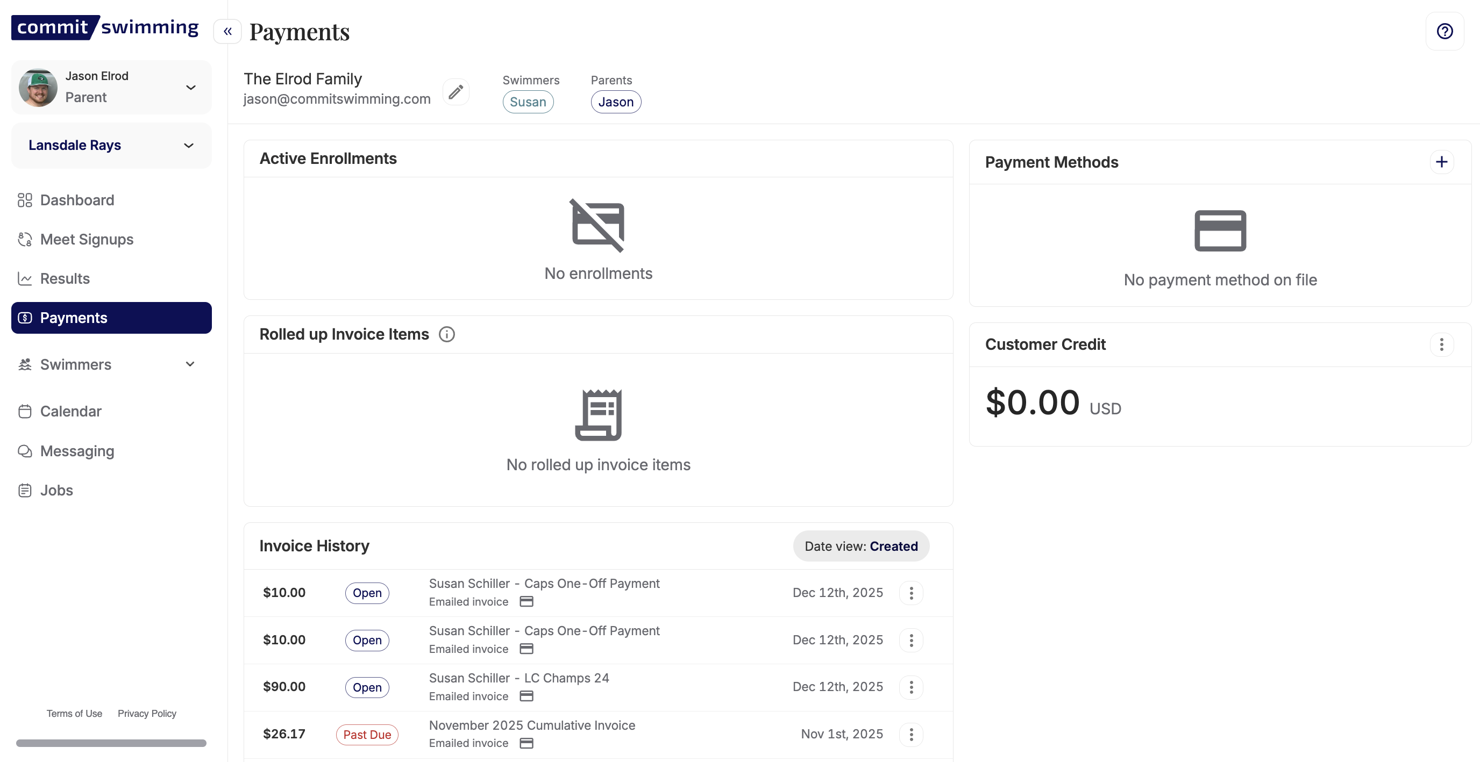
Task: Click the edit pencil beside Elrod Family
Action: (x=456, y=92)
